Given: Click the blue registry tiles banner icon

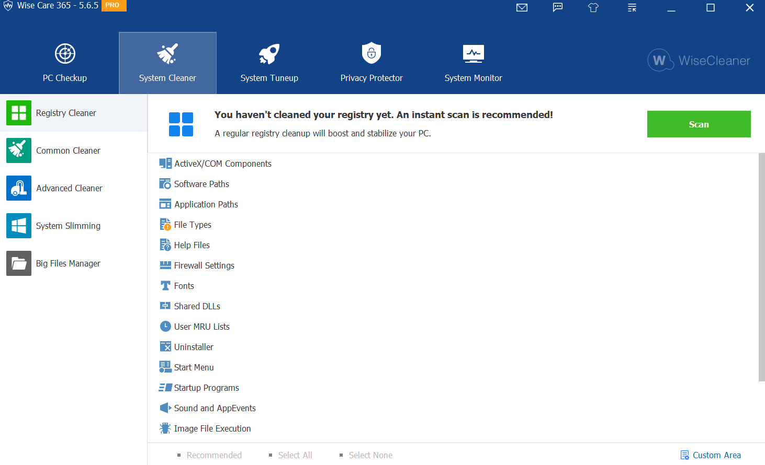Looking at the screenshot, I should [x=181, y=124].
